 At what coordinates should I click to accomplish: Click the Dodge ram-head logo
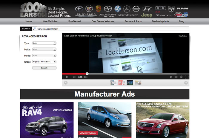point(171,9)
